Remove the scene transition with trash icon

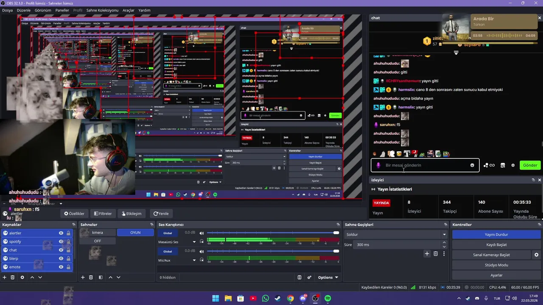[x=436, y=254]
